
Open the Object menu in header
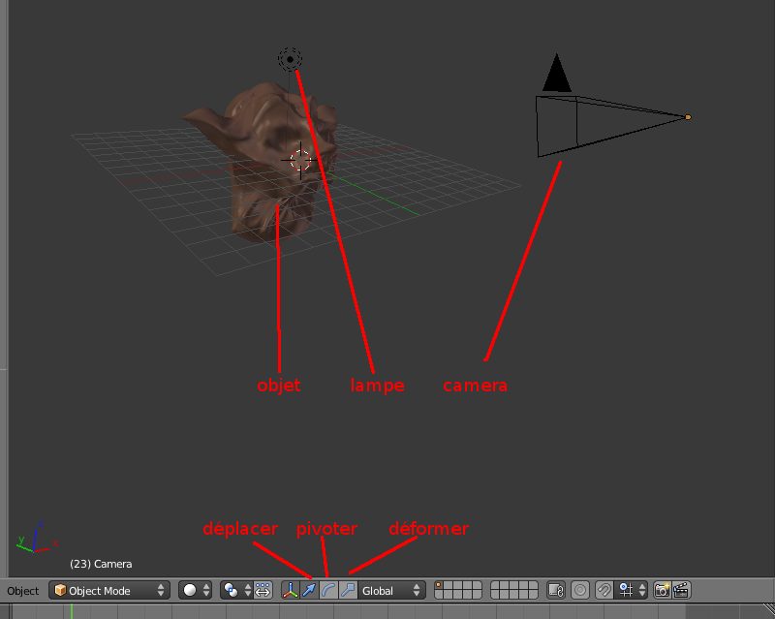pos(22,591)
